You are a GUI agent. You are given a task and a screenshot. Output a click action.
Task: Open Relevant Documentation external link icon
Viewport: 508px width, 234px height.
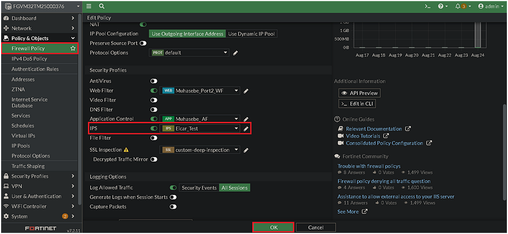point(408,129)
